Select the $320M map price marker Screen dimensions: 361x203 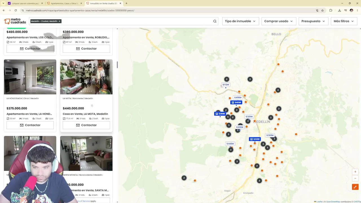pos(249,116)
